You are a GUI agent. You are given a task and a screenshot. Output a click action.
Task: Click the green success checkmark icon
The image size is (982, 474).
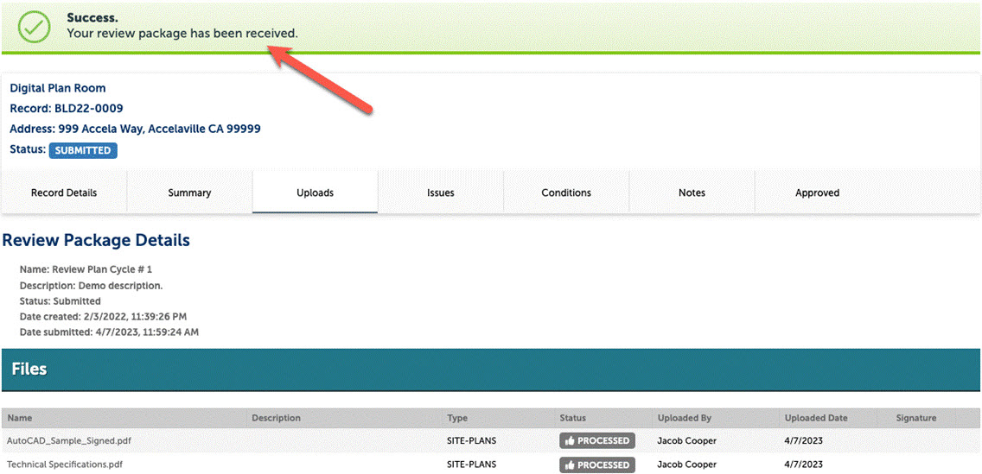(x=34, y=26)
